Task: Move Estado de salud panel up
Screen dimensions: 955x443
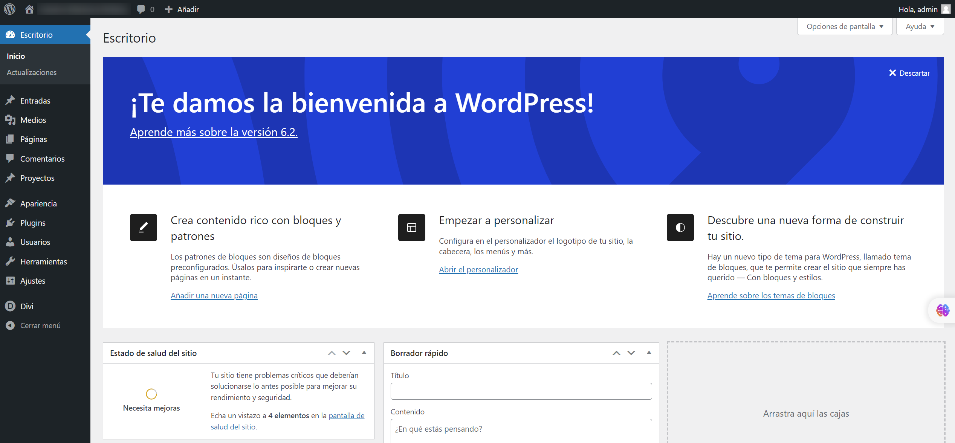Action: [x=332, y=353]
